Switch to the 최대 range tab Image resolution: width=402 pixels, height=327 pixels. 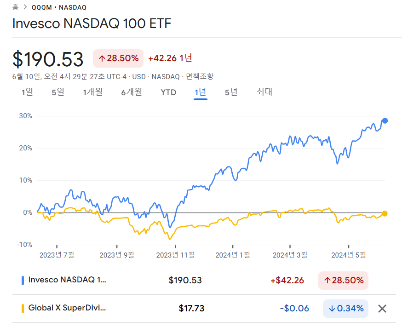264,92
